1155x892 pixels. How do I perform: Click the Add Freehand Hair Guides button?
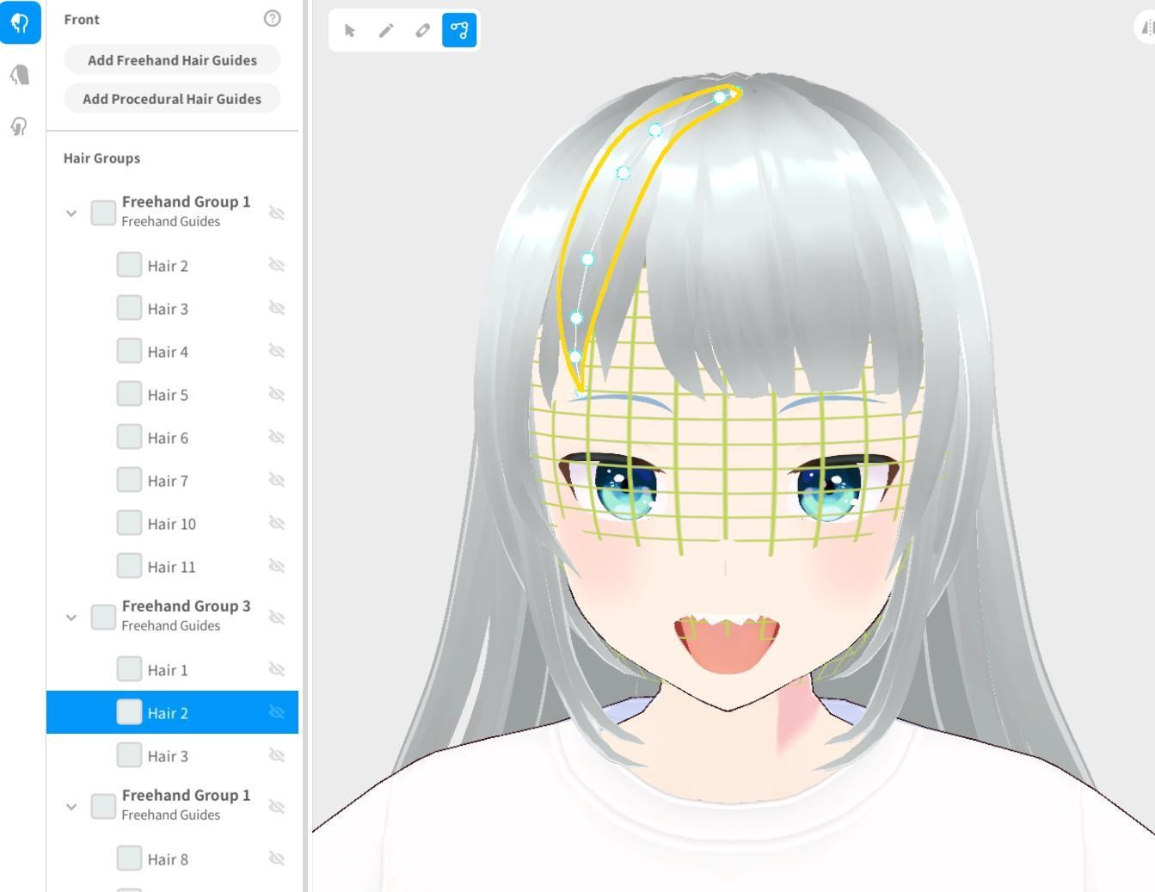point(171,59)
